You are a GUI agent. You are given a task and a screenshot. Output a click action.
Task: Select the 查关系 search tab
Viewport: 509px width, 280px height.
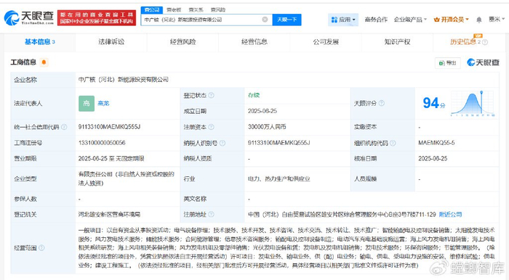click(196, 9)
